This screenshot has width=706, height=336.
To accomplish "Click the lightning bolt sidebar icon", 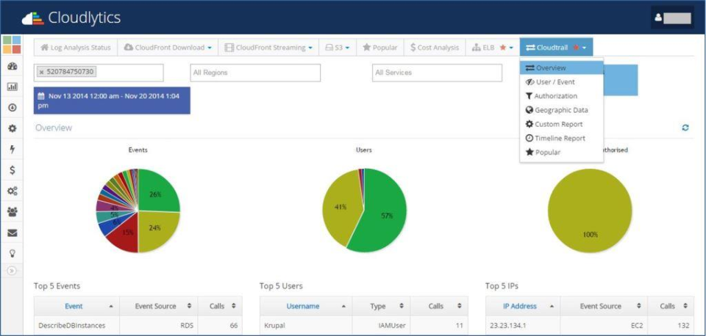I will click(x=13, y=149).
